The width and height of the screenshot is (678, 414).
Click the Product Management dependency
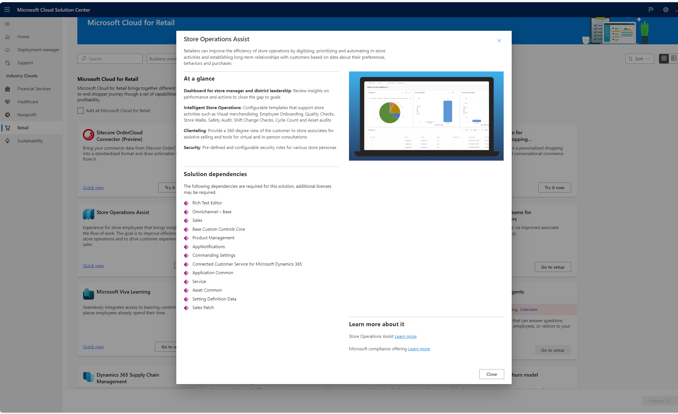[x=213, y=238]
